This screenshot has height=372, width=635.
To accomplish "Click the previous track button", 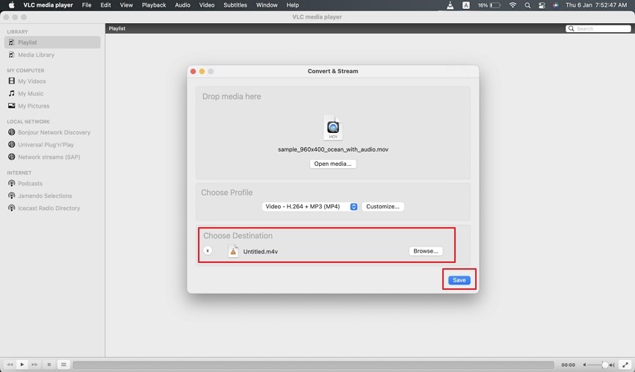I will 10,365.
